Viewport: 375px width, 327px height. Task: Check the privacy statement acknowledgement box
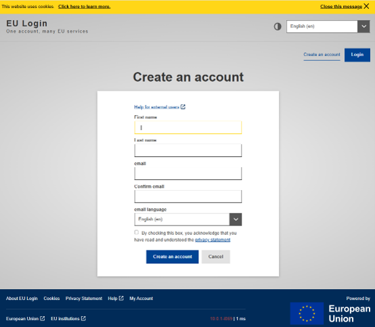(x=136, y=232)
